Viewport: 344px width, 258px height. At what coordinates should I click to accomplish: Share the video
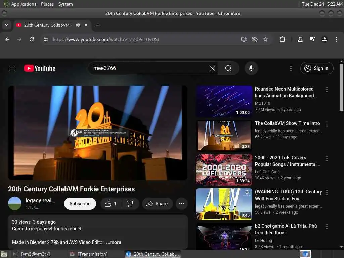click(157, 204)
